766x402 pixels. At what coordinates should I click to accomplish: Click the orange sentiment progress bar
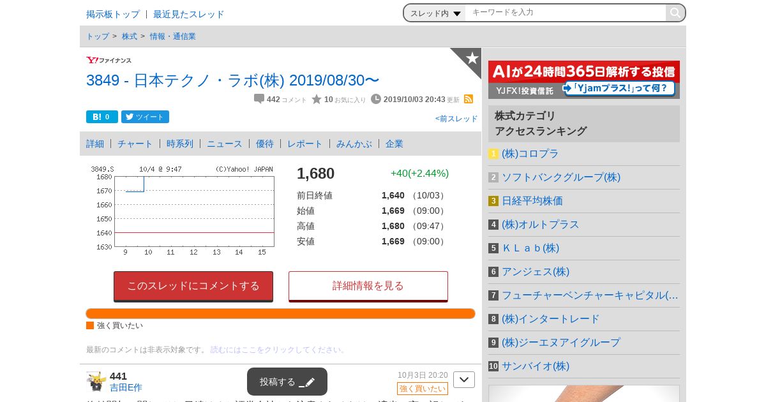click(281, 313)
